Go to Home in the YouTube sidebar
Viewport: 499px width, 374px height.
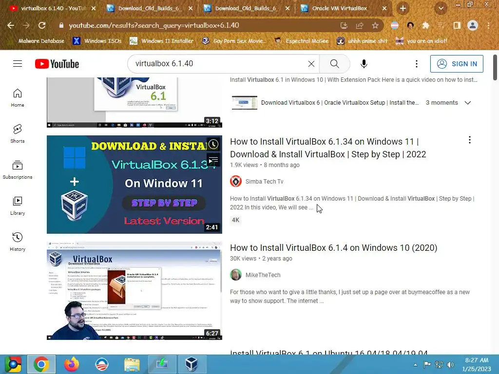point(18,97)
